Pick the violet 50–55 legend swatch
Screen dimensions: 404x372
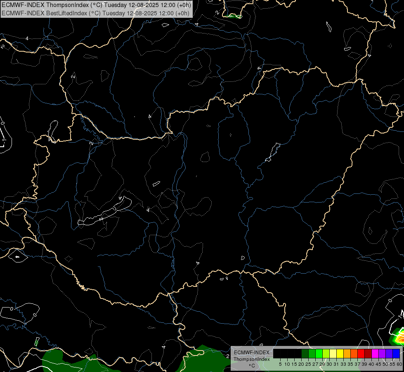389,353
